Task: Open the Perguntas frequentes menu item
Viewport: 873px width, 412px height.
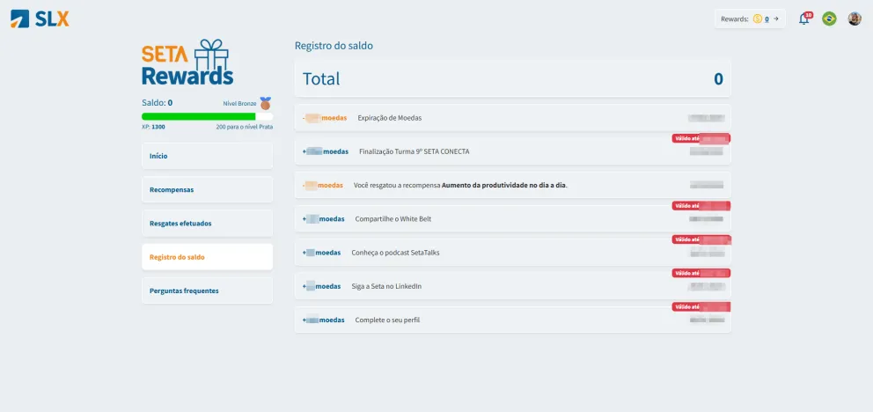Action: 207,291
